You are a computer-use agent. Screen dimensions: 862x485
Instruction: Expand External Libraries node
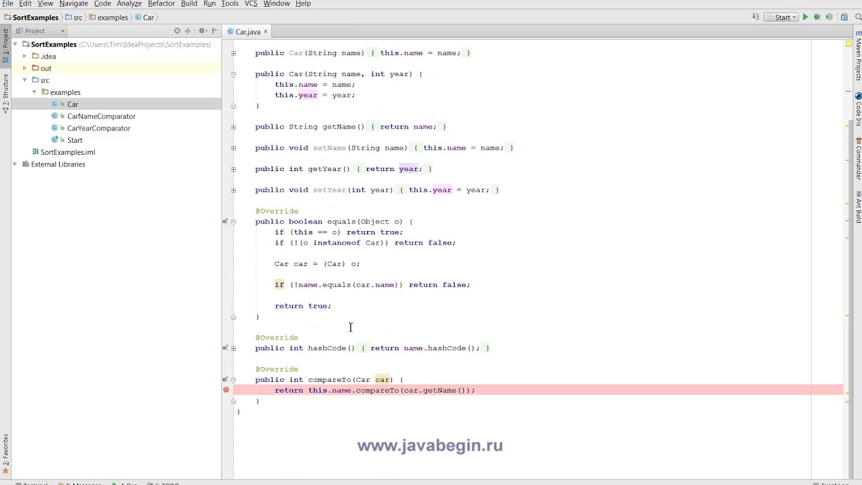[x=15, y=164]
